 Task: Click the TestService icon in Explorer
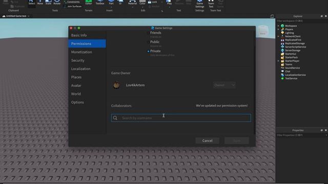pyautogui.click(x=282, y=78)
